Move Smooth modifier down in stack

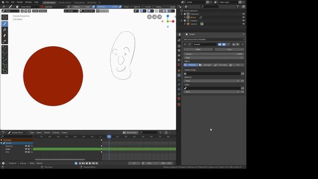tap(238, 44)
